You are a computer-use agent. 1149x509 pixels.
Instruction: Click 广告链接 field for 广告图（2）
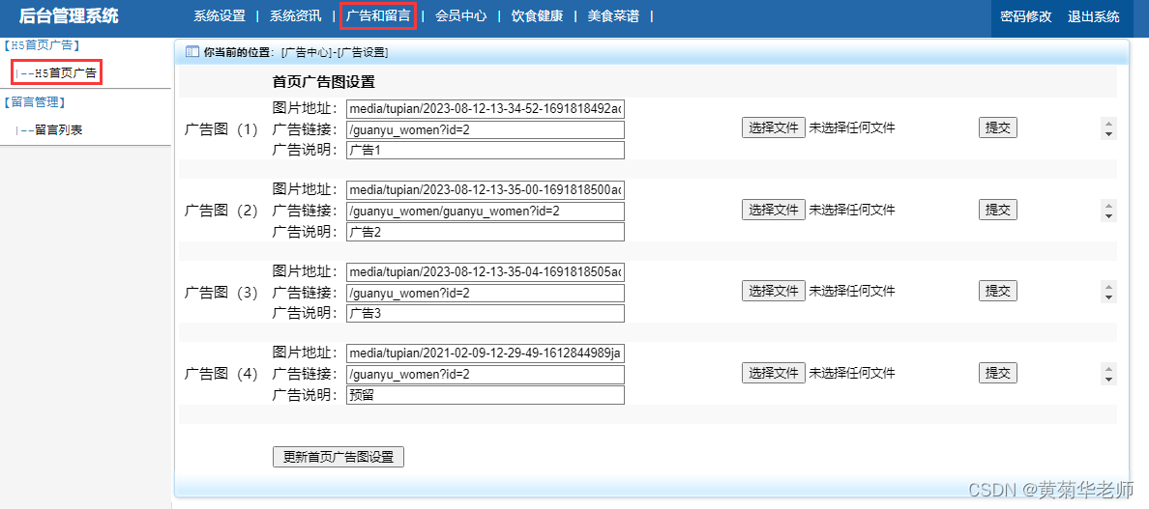click(486, 212)
